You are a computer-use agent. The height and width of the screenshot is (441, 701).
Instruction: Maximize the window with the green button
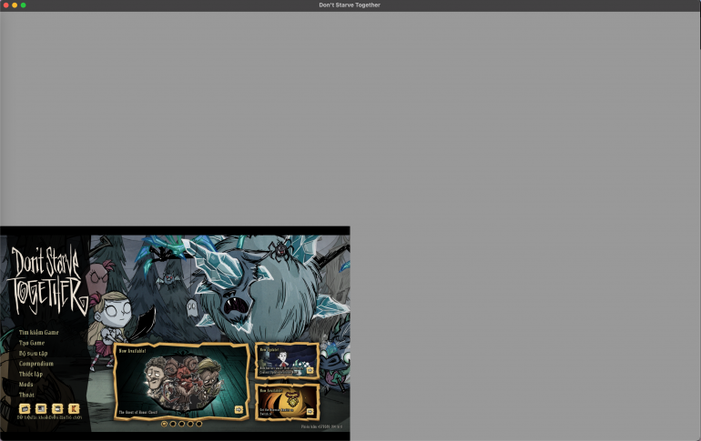coord(24,5)
